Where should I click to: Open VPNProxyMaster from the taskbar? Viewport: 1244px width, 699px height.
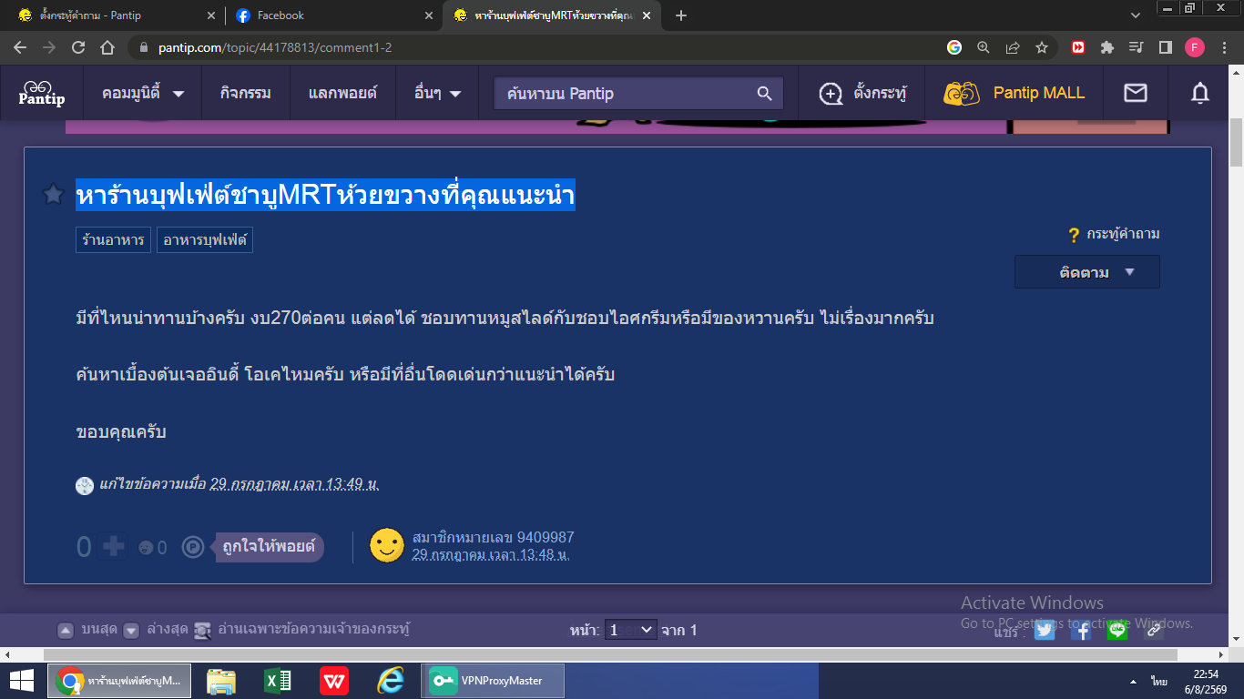pos(493,681)
